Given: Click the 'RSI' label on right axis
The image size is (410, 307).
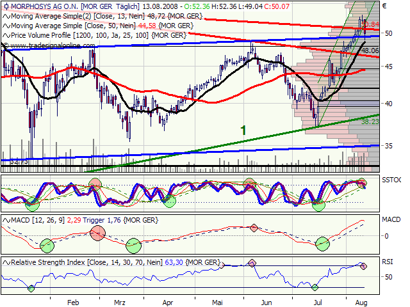Looking at the screenshot, I should pos(387,262).
